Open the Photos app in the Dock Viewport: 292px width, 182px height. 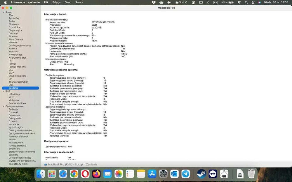tap(119, 174)
